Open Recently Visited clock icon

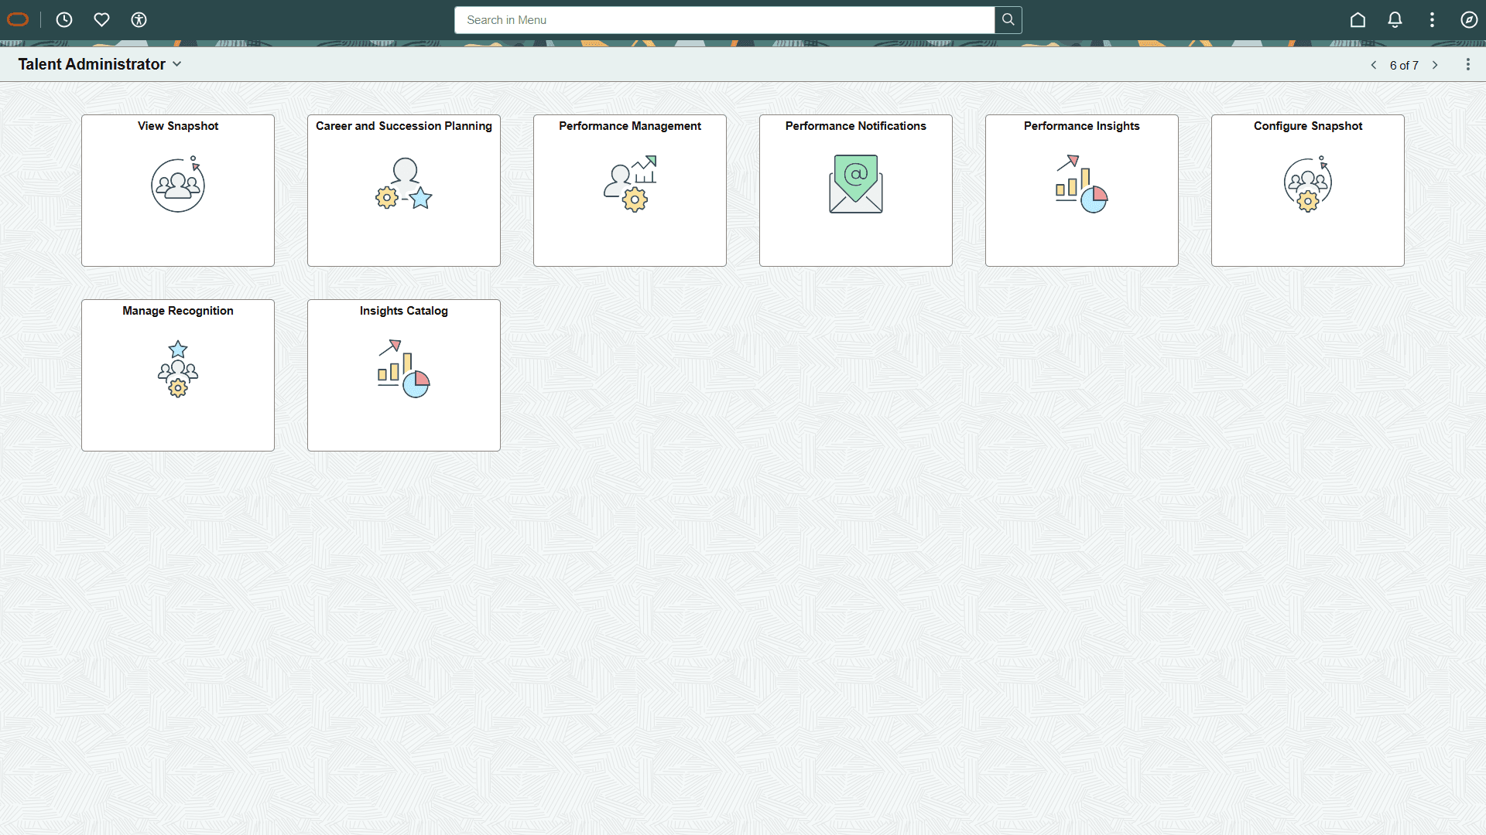64,20
